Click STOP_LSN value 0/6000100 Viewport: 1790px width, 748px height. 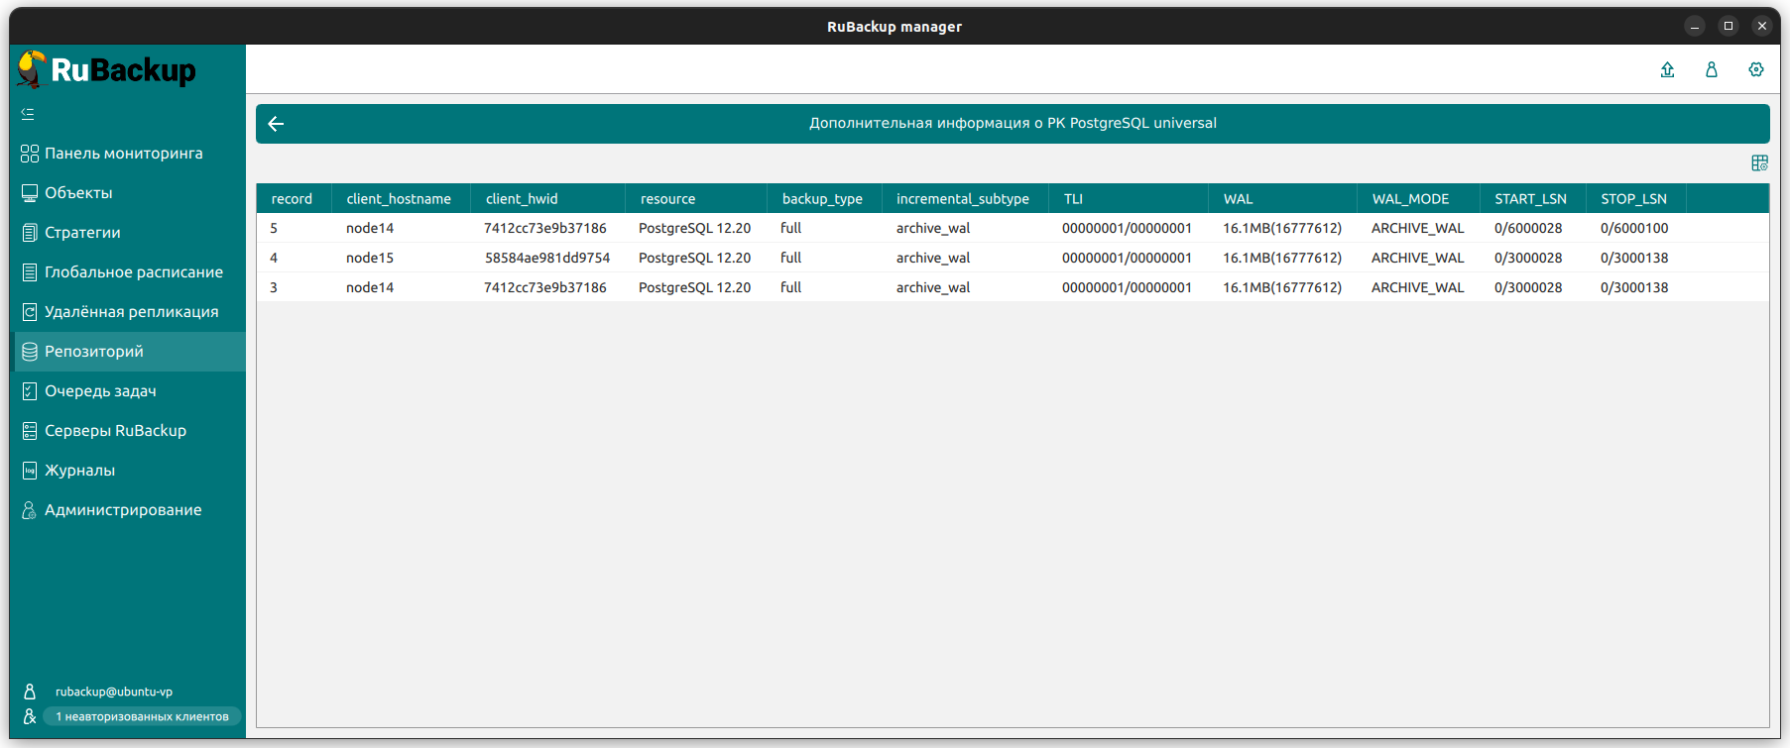point(1634,228)
